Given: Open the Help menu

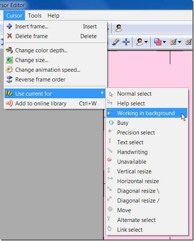Looking at the screenshot, I should [x=53, y=16].
